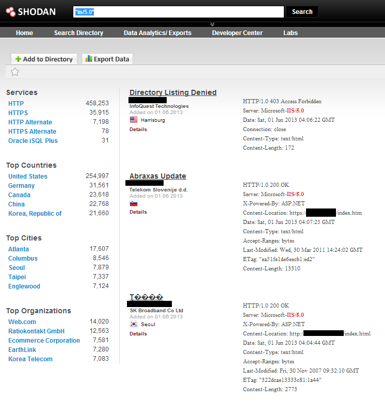The width and height of the screenshot is (385, 402).
Task: Star this search with the favorite icon
Action: (x=15, y=72)
